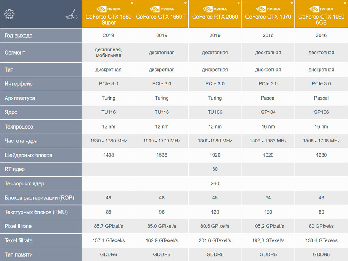
Task: Click the 'Тензорных ядер' row label
Action: coord(24,183)
